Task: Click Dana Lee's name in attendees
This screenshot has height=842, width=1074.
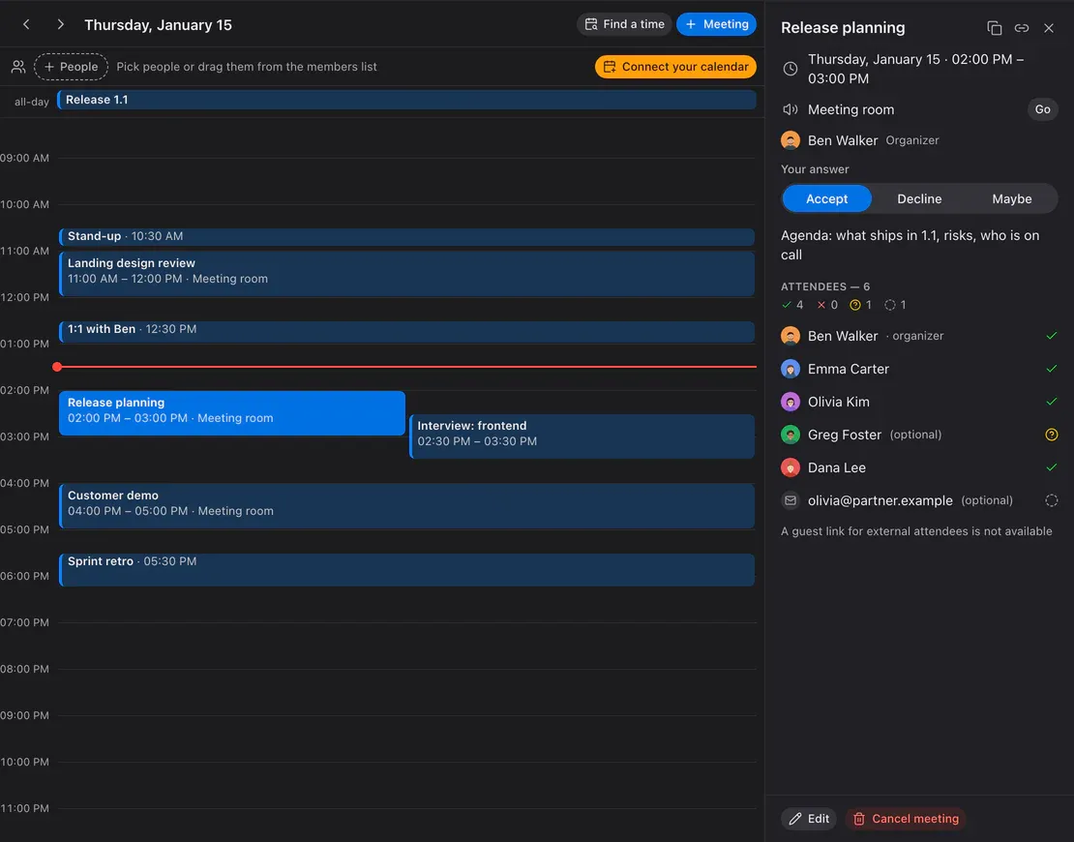Action: 836,467
